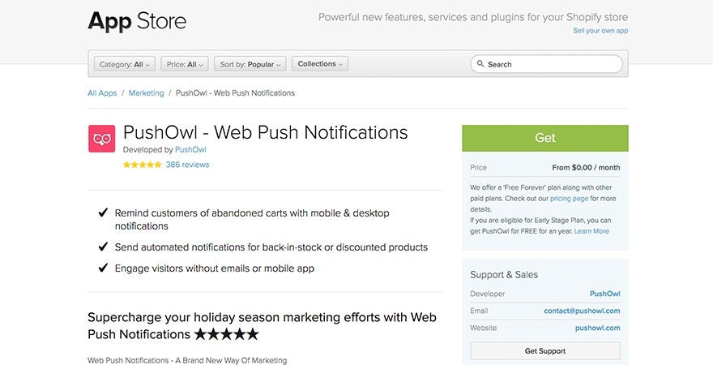Click the five-star rating icons
Screen dimensions: 713x365
(142, 165)
